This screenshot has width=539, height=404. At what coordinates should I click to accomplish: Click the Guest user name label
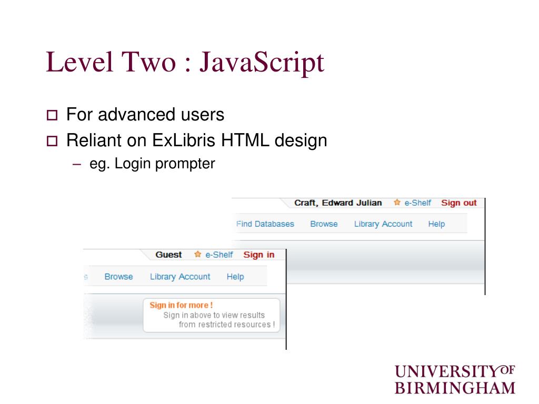[168, 255]
